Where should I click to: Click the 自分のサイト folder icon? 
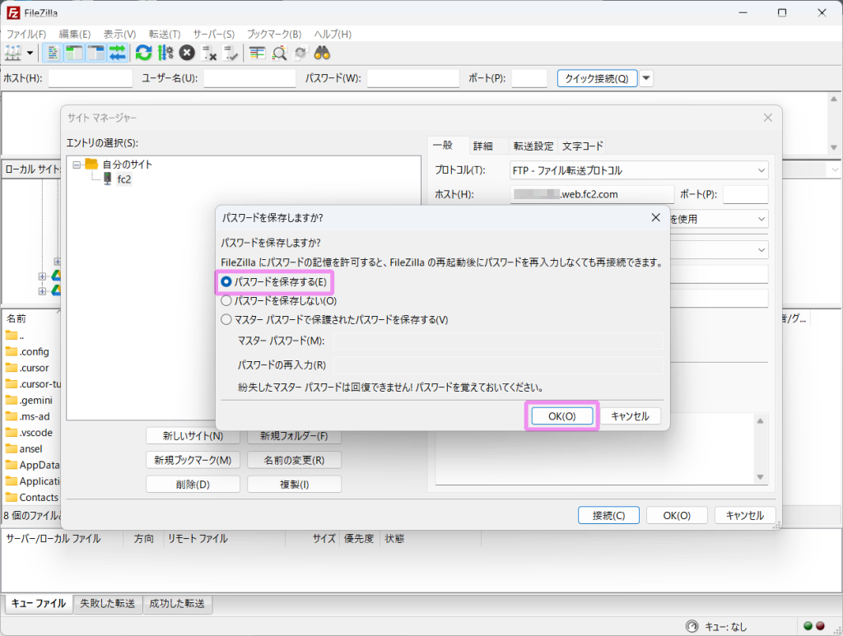92,164
